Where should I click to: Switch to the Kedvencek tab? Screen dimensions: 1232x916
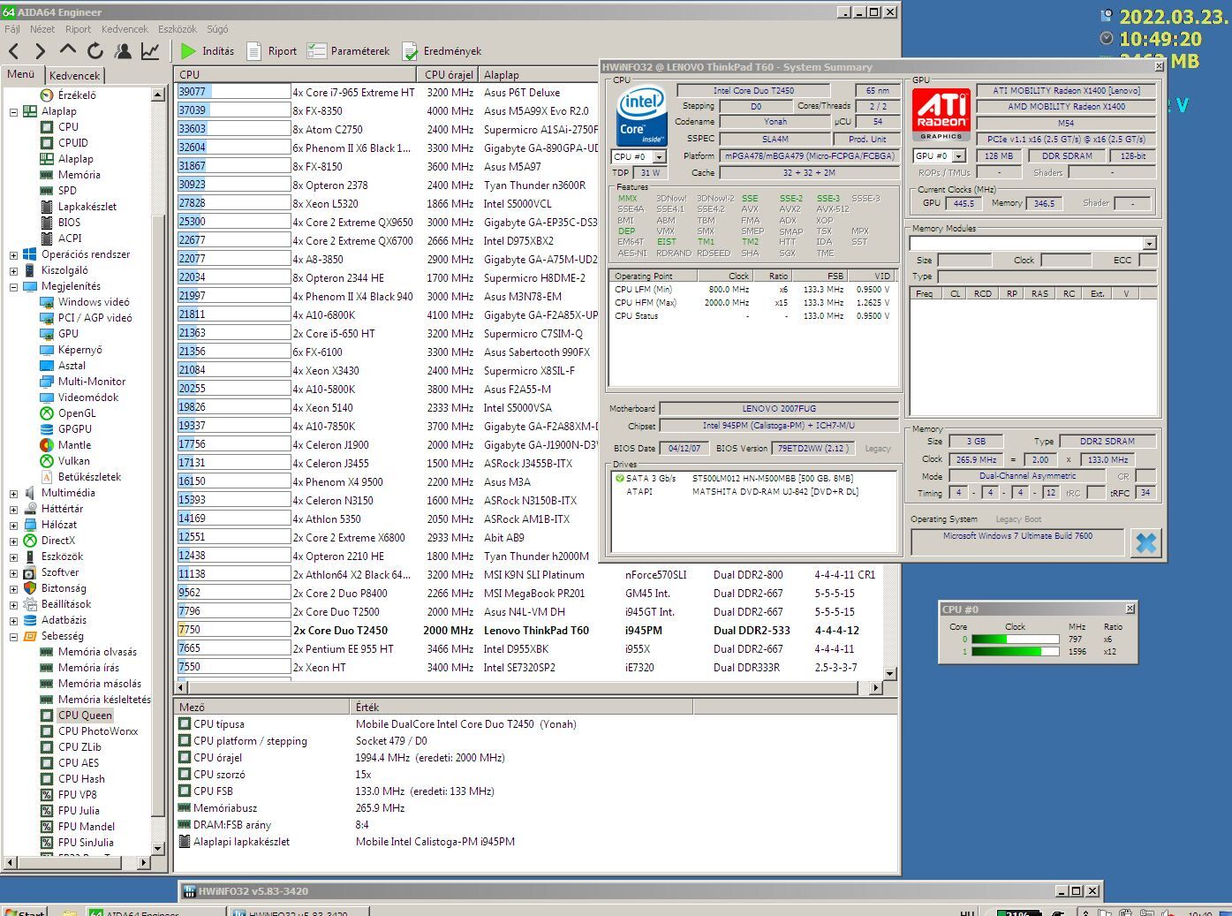[x=75, y=75]
